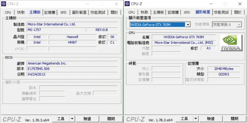Screen dimensions: 247x123
Task: Click the southbridge revision field C1
Action: [112, 42]
